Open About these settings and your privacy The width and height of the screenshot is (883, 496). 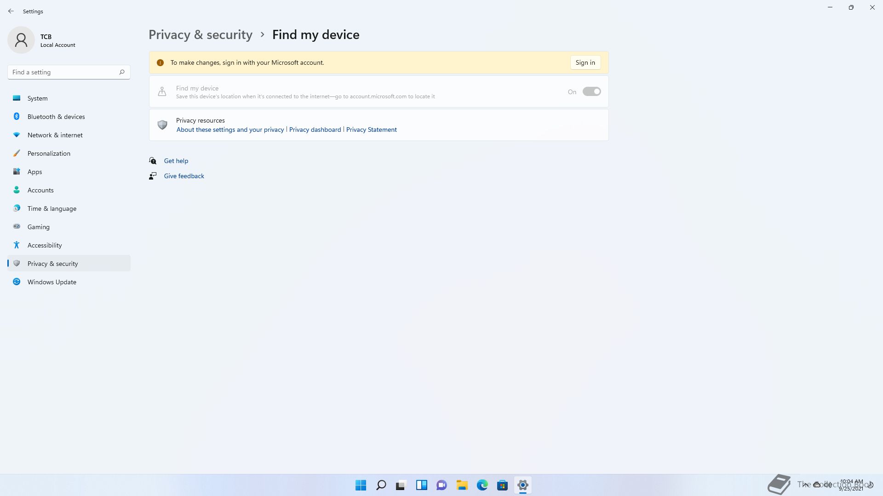[230, 130]
